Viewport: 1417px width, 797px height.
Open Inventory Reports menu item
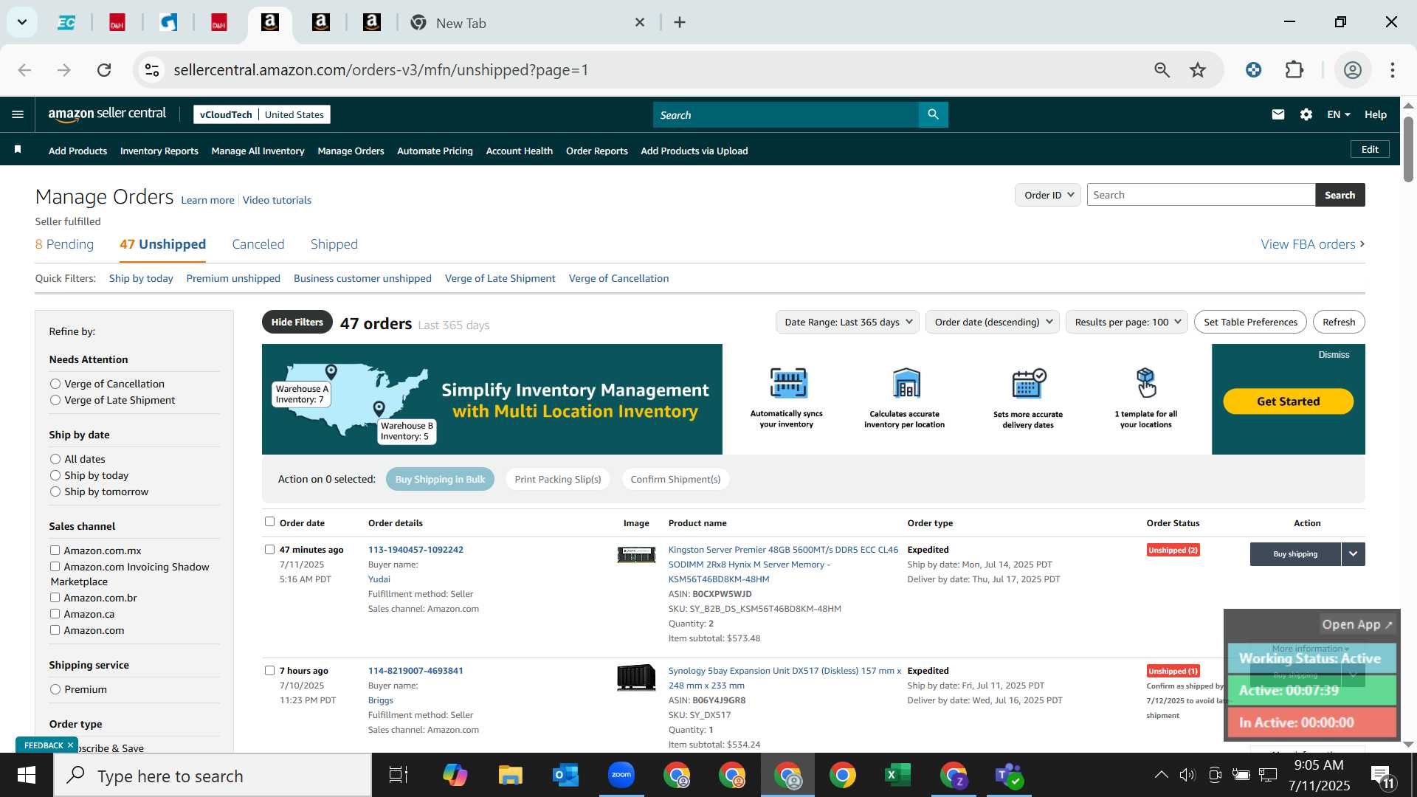click(x=159, y=151)
